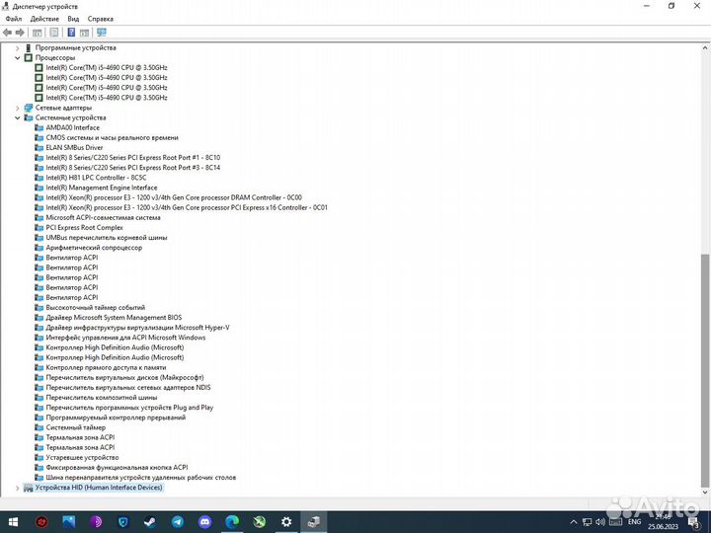This screenshot has width=711, height=533.
Task: Select Арифметический сопроцессор
Action: point(94,248)
